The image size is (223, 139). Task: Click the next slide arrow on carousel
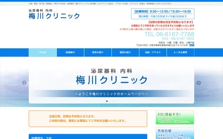click(199, 83)
